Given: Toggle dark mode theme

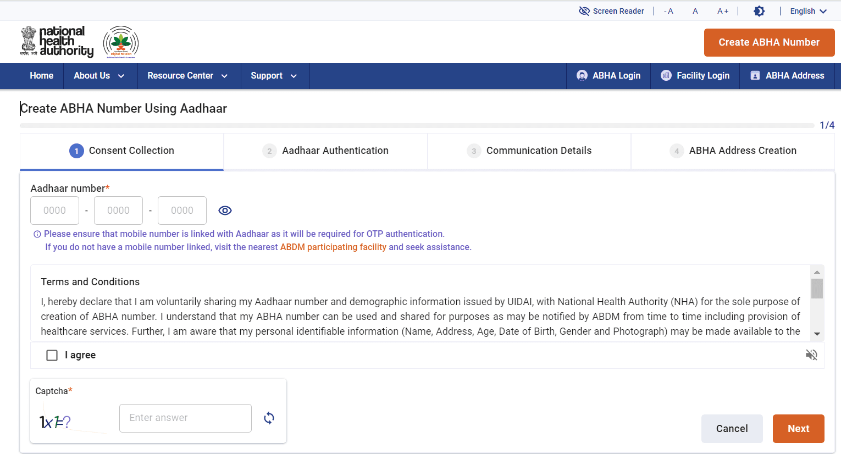Looking at the screenshot, I should click(x=759, y=10).
